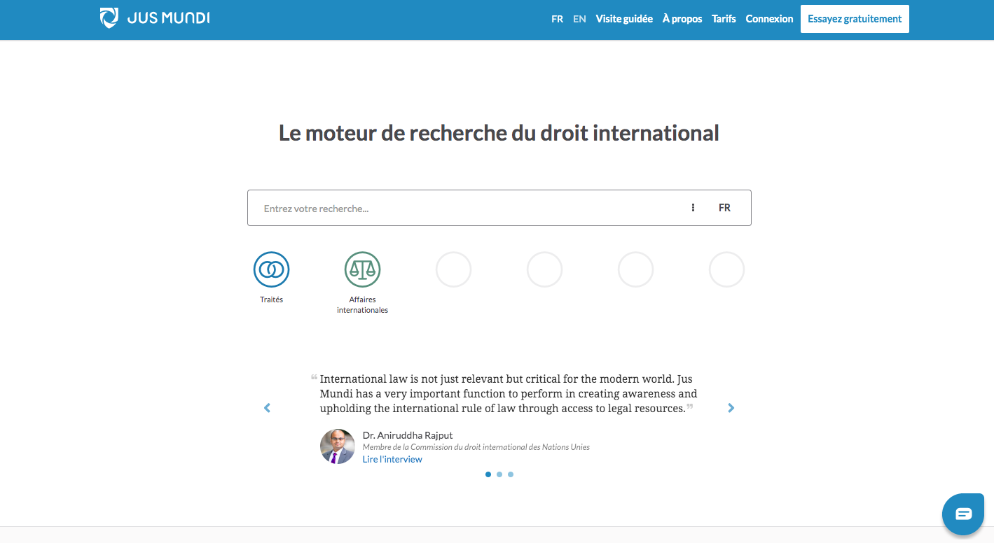Open the À propos page
Viewport: 994px width, 543px height.
tap(682, 19)
